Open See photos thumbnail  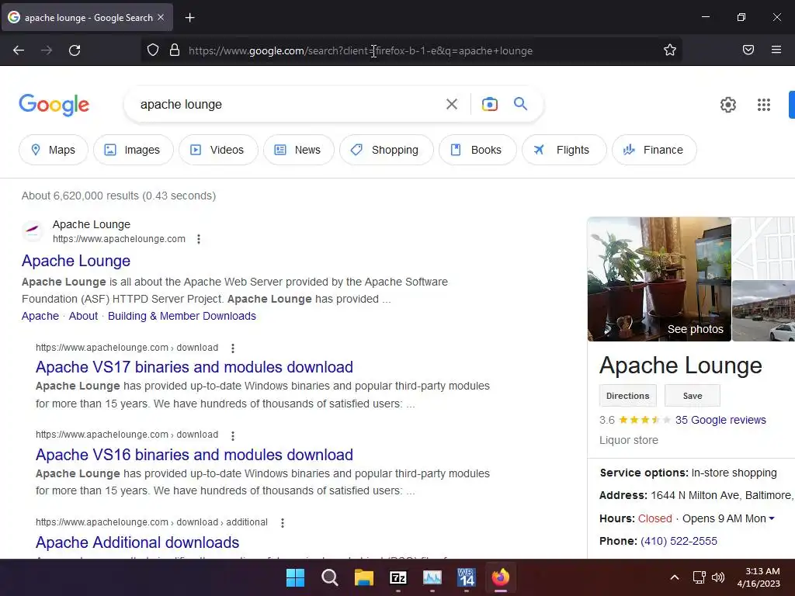[x=659, y=279]
